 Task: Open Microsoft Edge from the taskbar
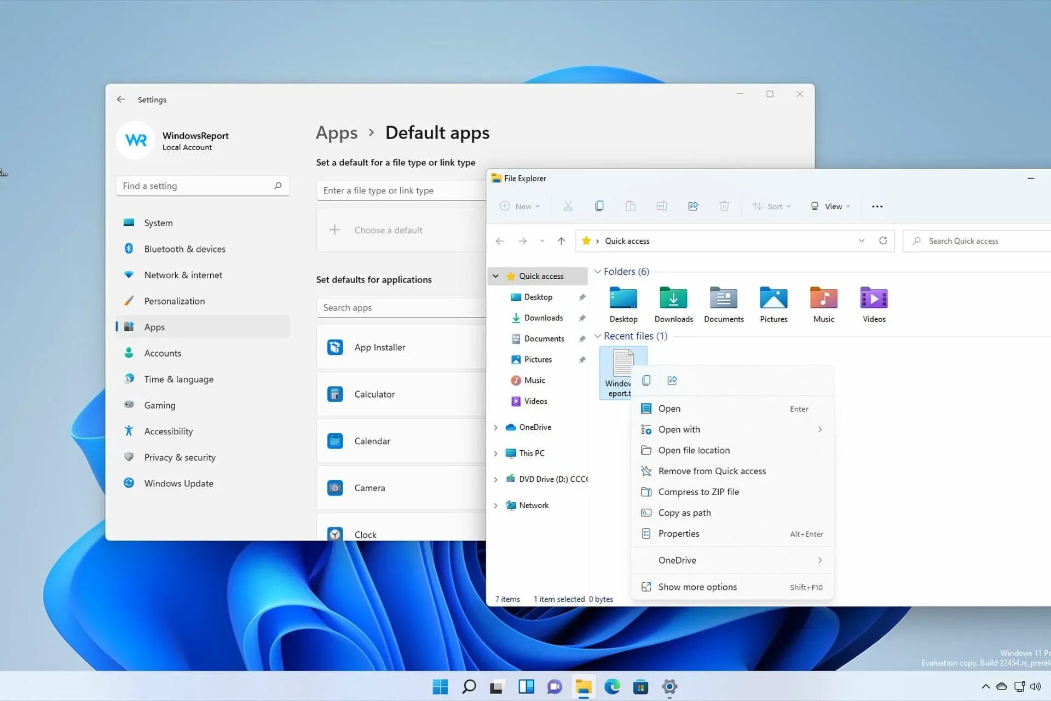click(x=612, y=686)
